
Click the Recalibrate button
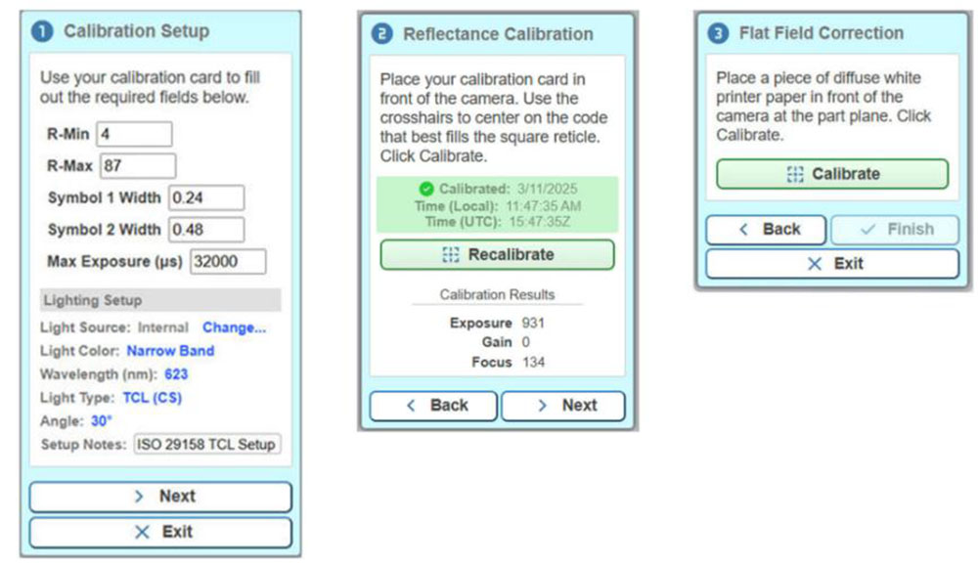[497, 254]
